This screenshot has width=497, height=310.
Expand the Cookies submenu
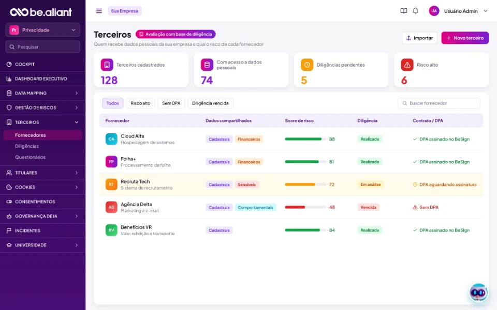point(77,187)
